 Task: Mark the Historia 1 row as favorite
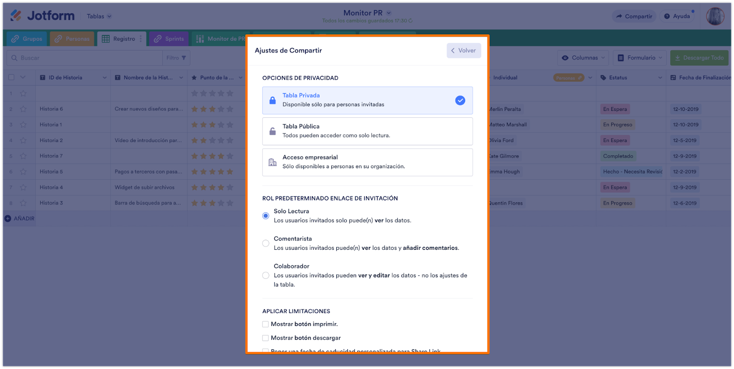(x=23, y=125)
